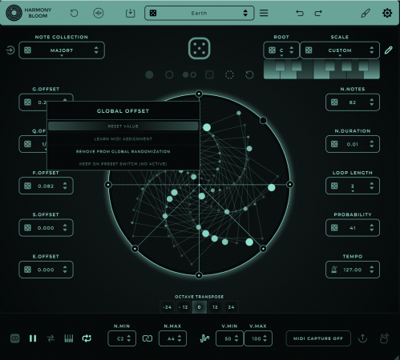Choose Remove From Global Randomization
The height and width of the screenshot is (360, 400).
point(123,151)
